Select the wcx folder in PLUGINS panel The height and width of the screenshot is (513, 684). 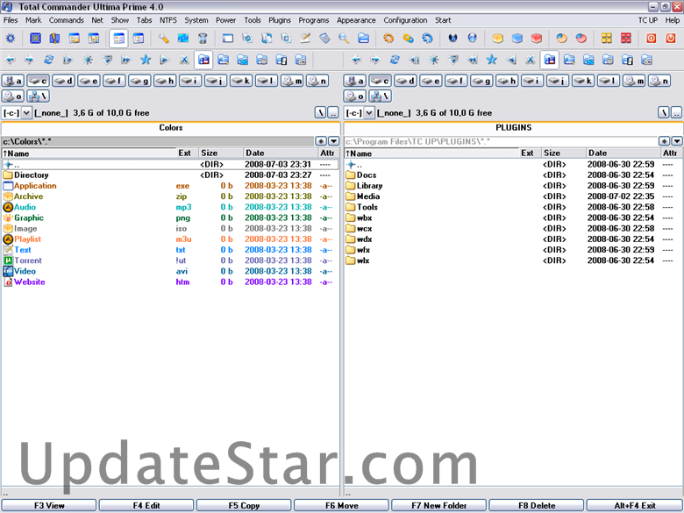(x=513, y=229)
